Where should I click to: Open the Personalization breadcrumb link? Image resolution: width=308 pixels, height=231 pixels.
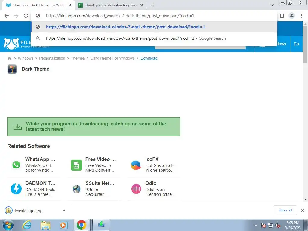tap(52, 58)
